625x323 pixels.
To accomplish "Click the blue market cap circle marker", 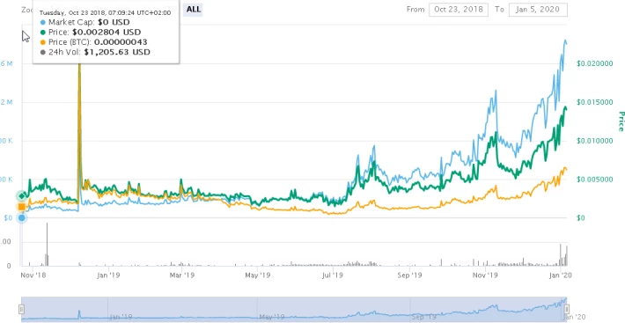I will click(x=21, y=217).
